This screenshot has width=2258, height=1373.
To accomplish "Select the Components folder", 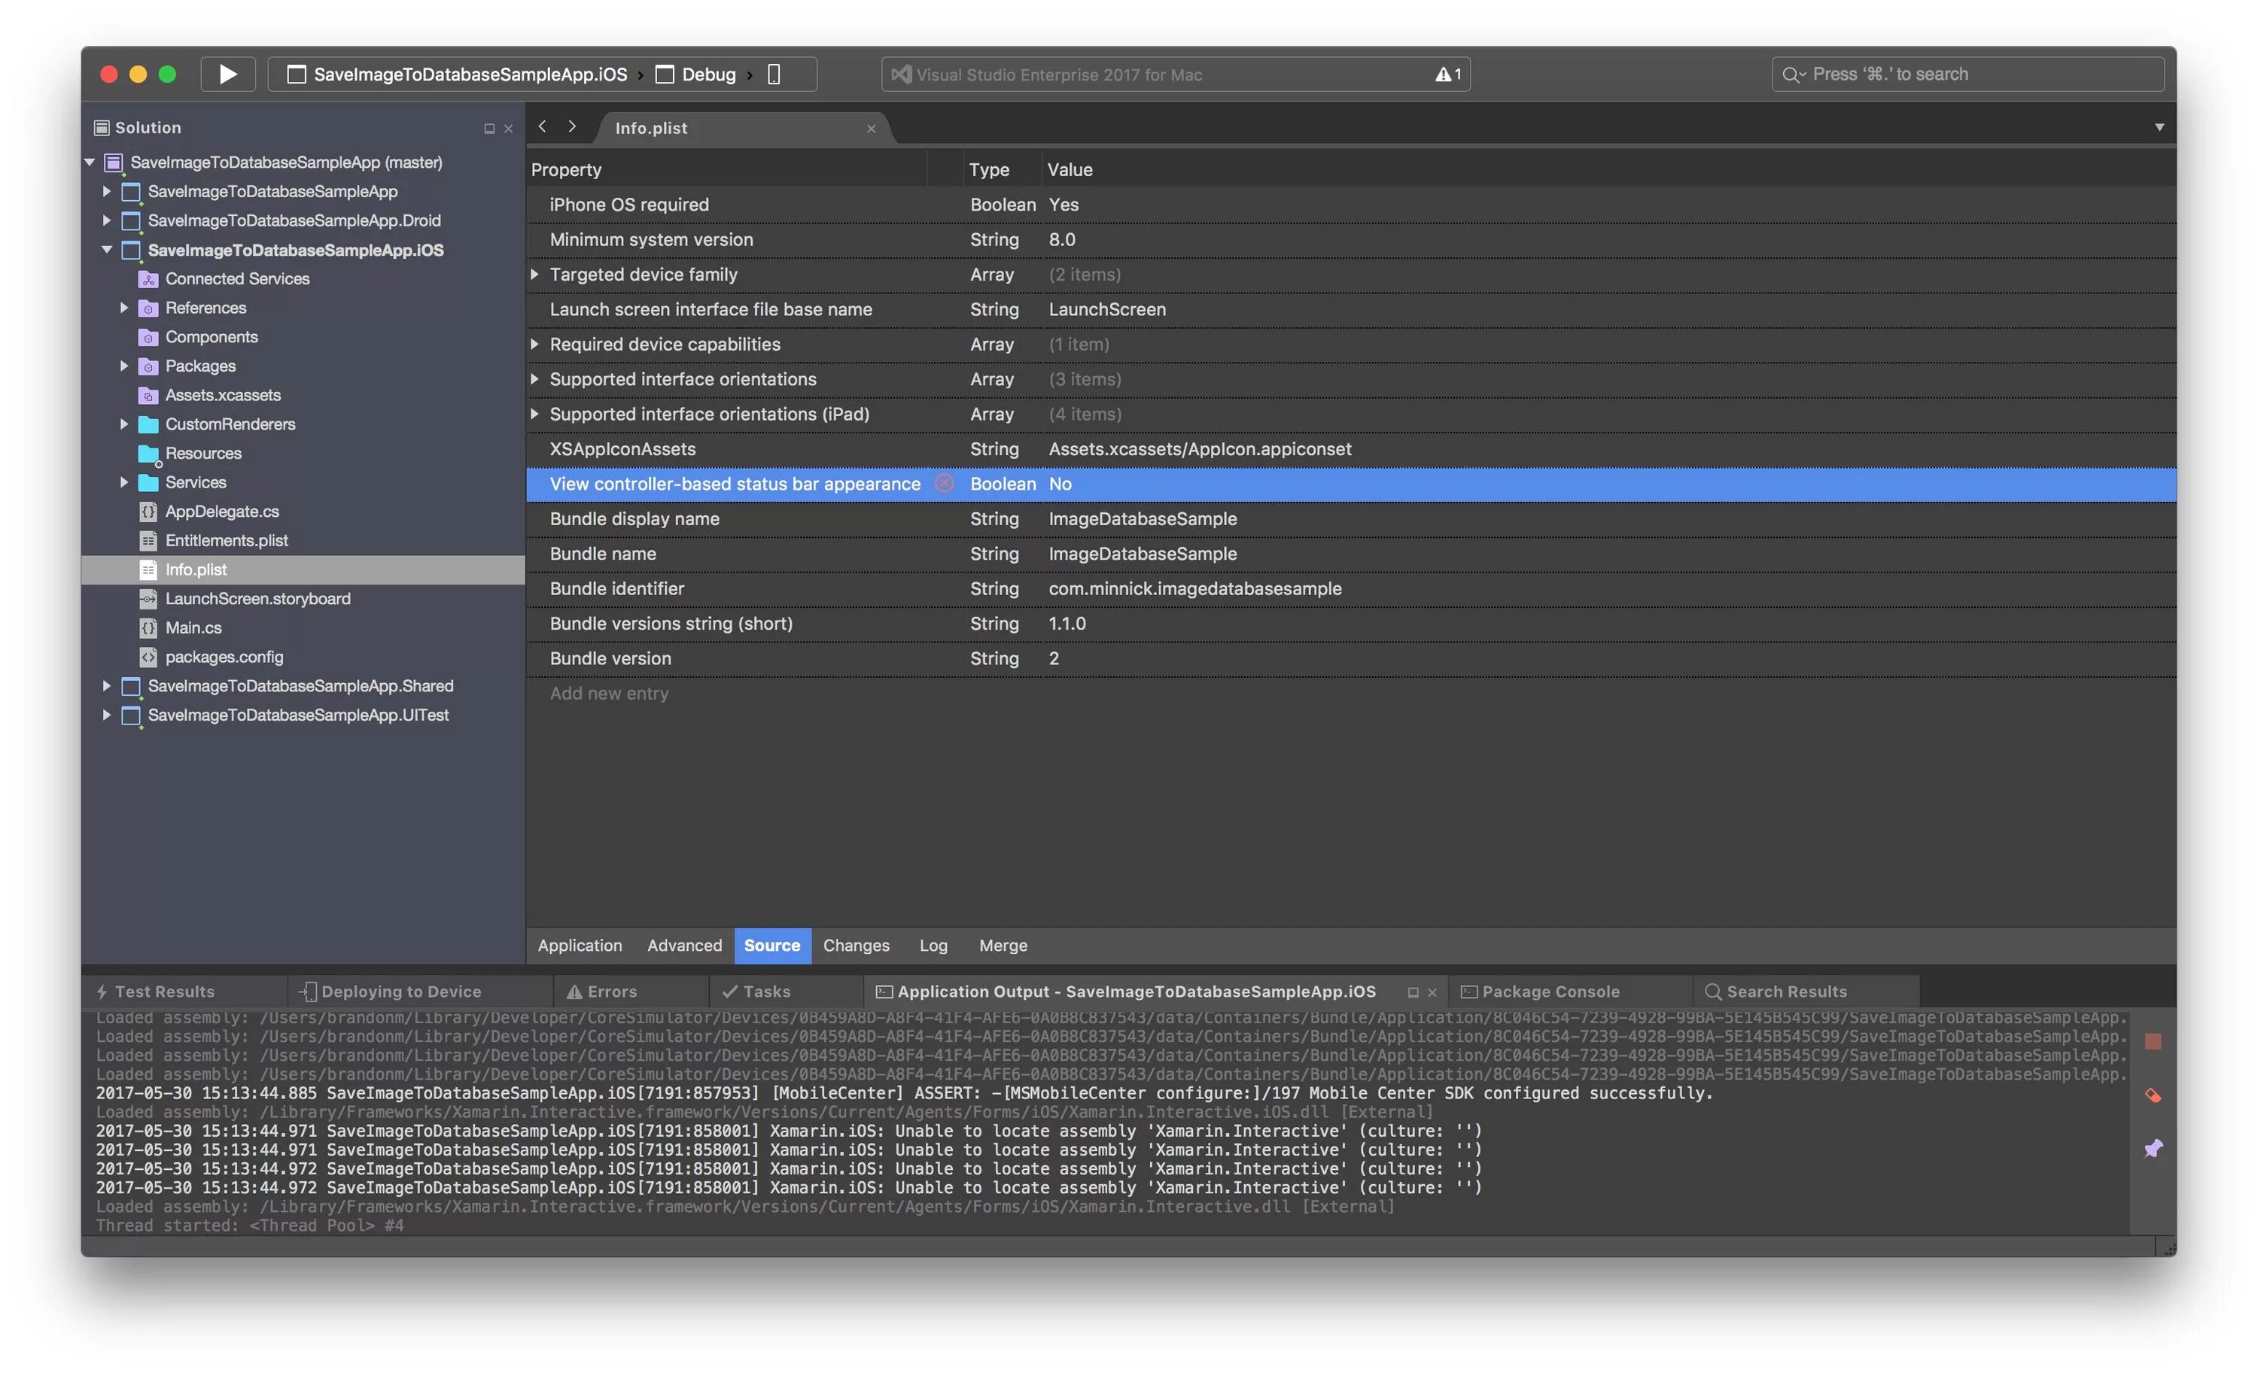I will pyautogui.click(x=211, y=337).
